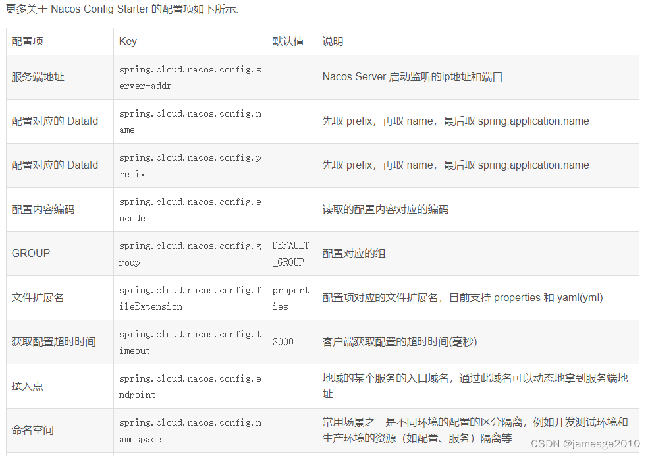650x456 pixels.
Task: Select the key spring.cloud.nacos.config.prefix
Action: (190, 166)
